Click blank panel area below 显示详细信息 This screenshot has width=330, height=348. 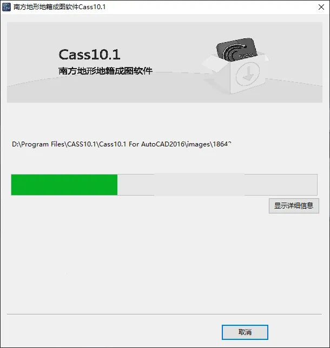(x=164, y=262)
